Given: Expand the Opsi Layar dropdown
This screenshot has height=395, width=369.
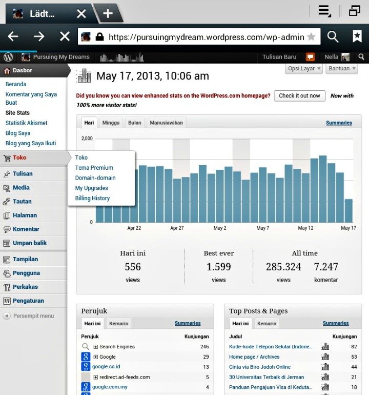Looking at the screenshot, I should click(304, 69).
